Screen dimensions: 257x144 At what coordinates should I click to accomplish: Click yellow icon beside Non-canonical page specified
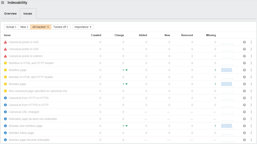tap(6, 91)
